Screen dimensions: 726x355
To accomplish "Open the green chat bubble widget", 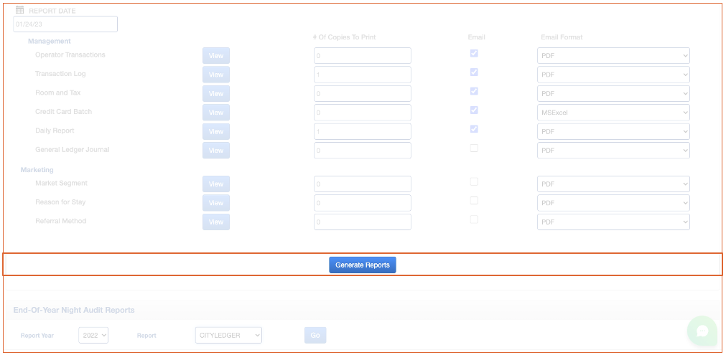I will tap(702, 331).
